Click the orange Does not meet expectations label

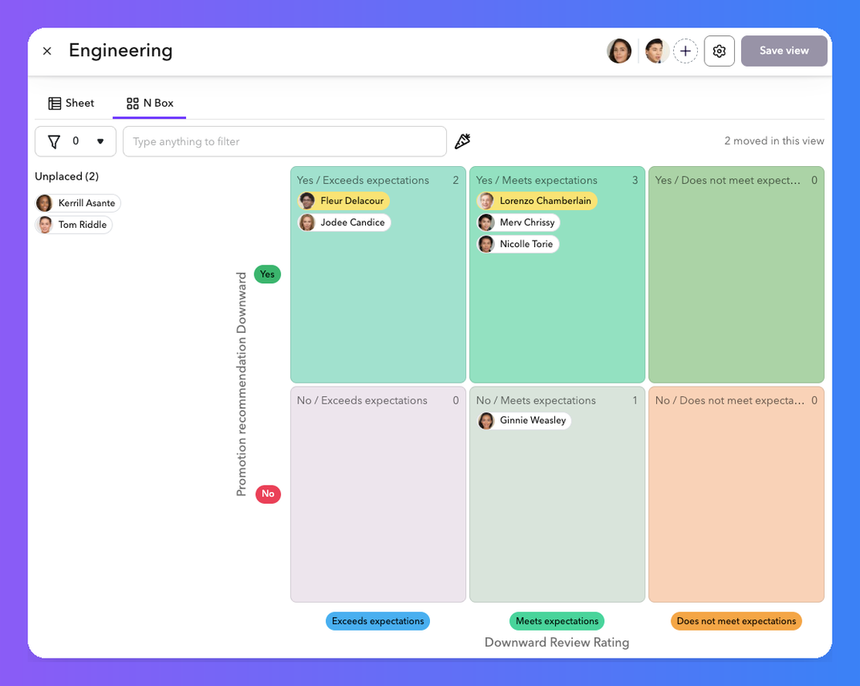(736, 621)
